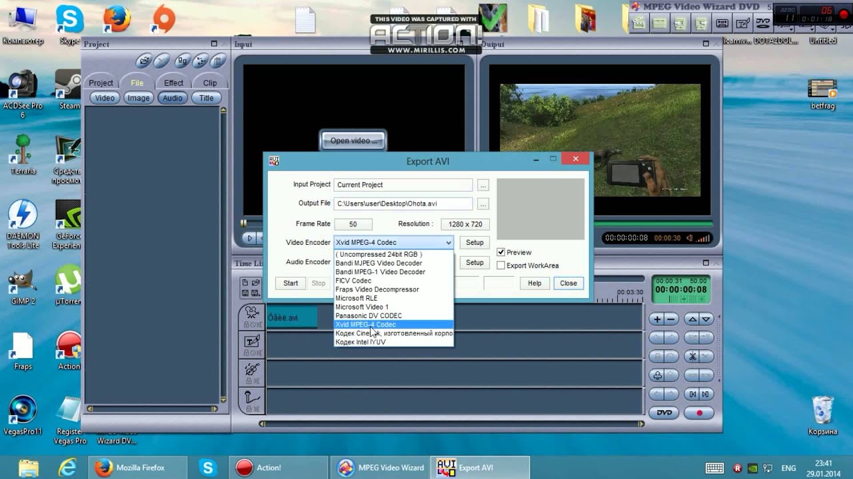Viewport: 853px width, 479px height.
Task: Select the Image file filter
Action: (139, 98)
